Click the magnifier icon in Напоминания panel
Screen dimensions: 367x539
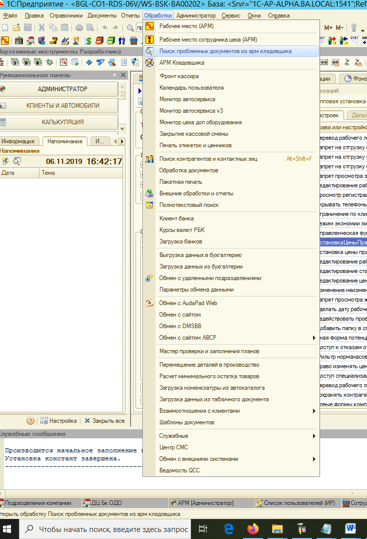17,161
